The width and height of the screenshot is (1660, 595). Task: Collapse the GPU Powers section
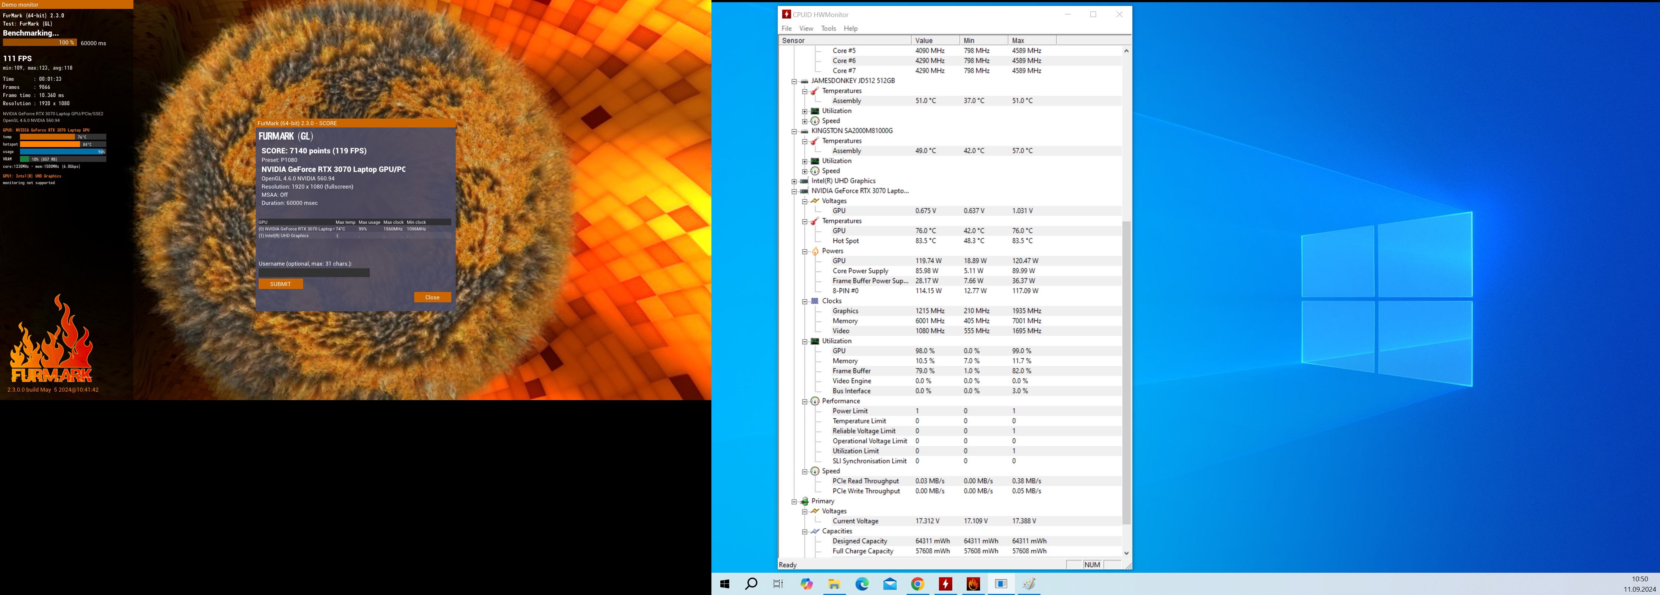click(x=805, y=252)
